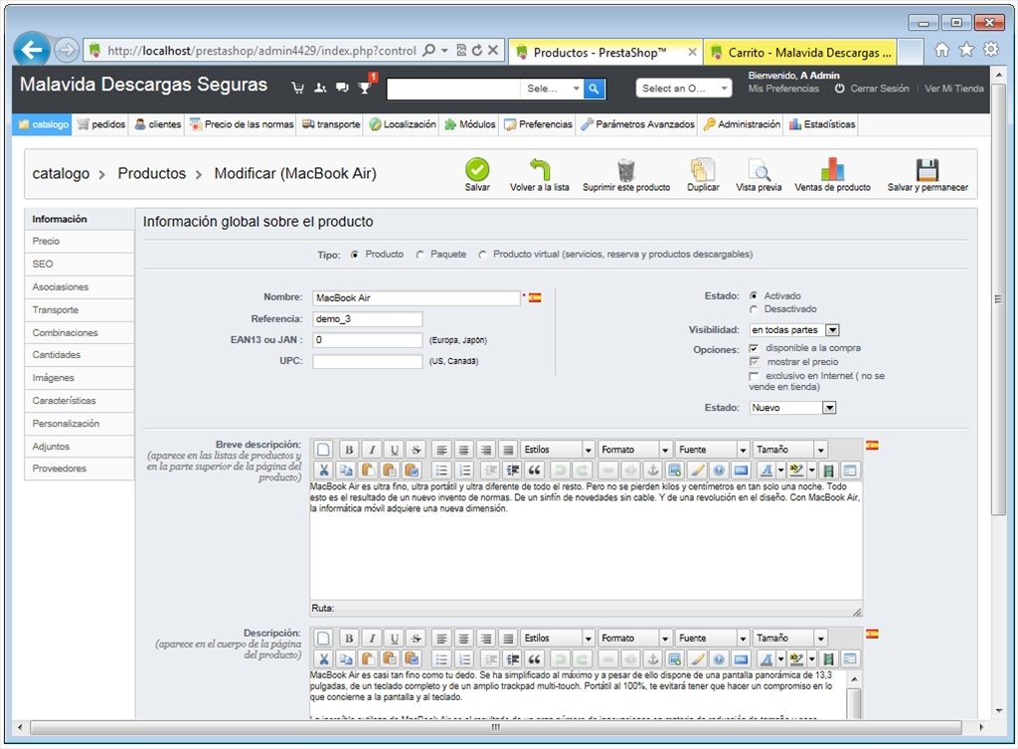The width and height of the screenshot is (1018, 749).
Task: Click the Cerrar Sesión link
Action: (879, 89)
